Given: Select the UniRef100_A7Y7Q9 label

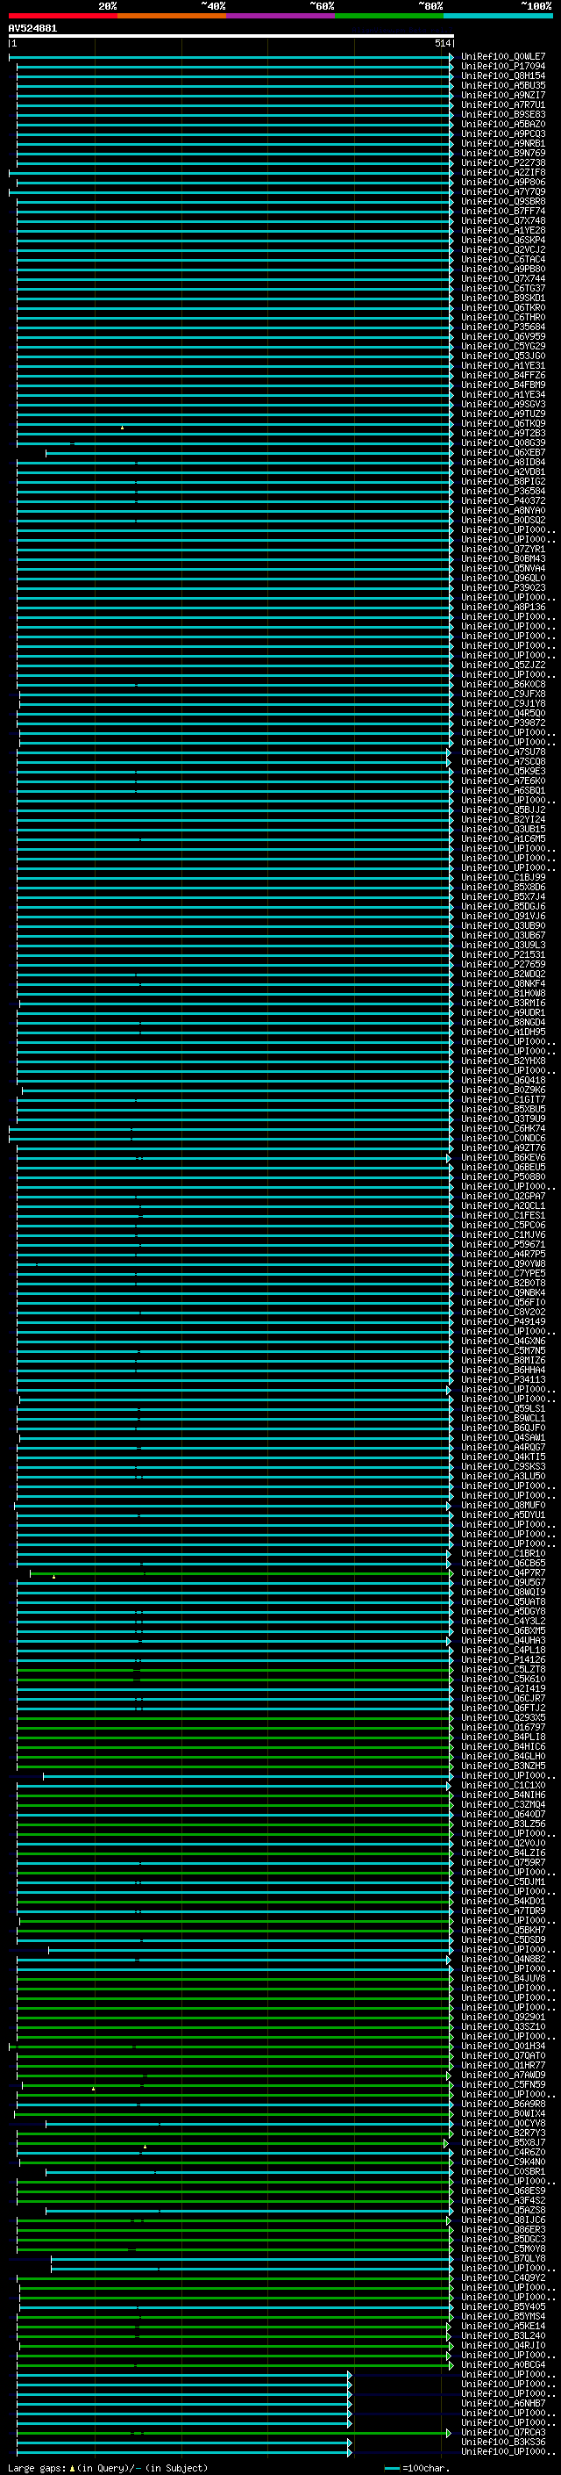Looking at the screenshot, I should (502, 191).
